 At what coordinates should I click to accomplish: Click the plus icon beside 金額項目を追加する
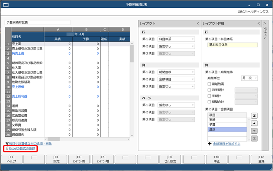point(210,144)
